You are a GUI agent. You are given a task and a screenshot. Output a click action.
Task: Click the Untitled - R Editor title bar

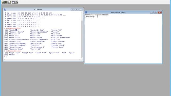pos(118,13)
